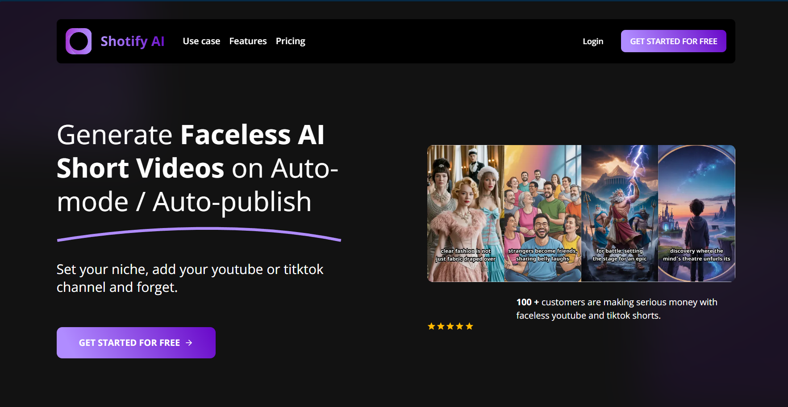
Task: Open the Use case menu
Action: [201, 41]
